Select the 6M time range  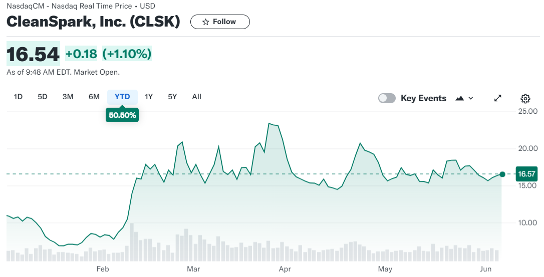(94, 97)
